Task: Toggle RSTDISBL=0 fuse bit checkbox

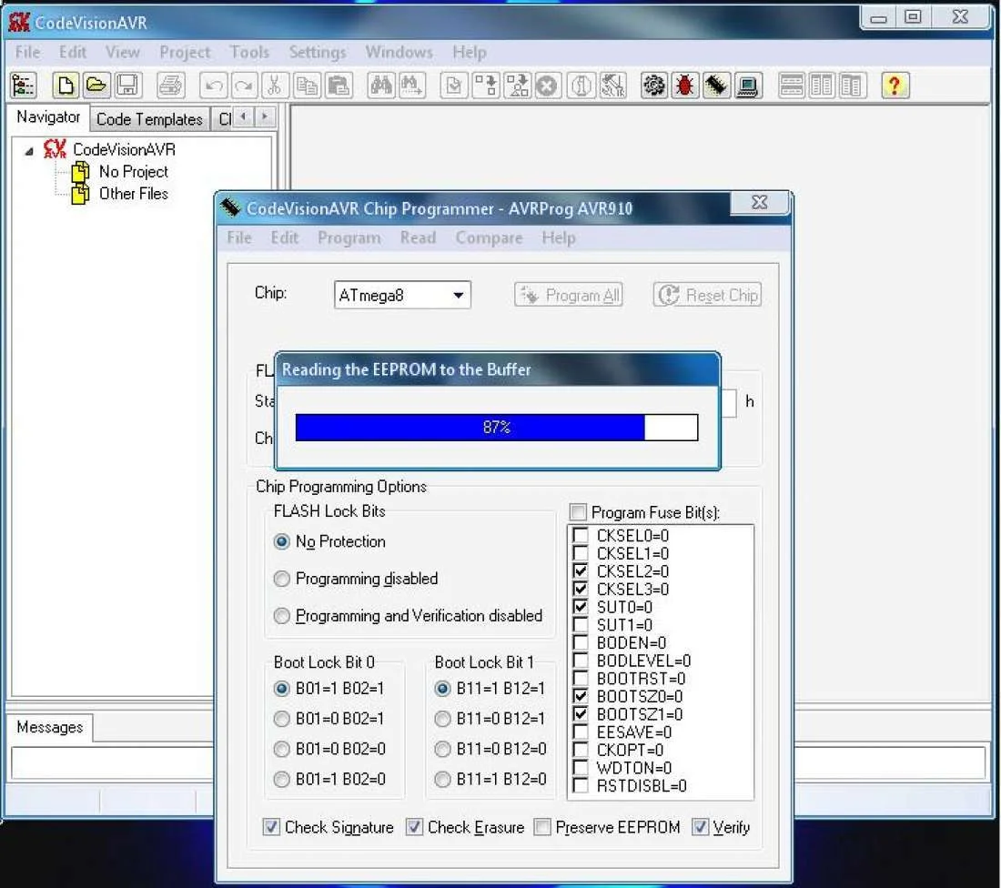Action: pyautogui.click(x=581, y=785)
